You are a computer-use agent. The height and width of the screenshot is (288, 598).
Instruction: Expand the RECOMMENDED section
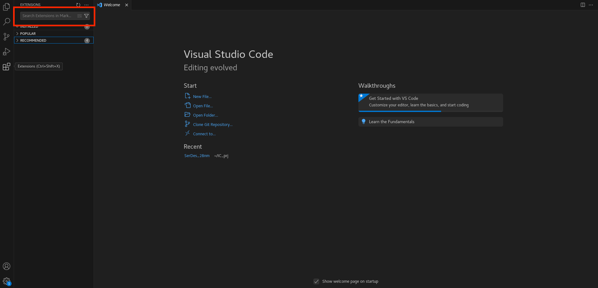click(x=54, y=40)
